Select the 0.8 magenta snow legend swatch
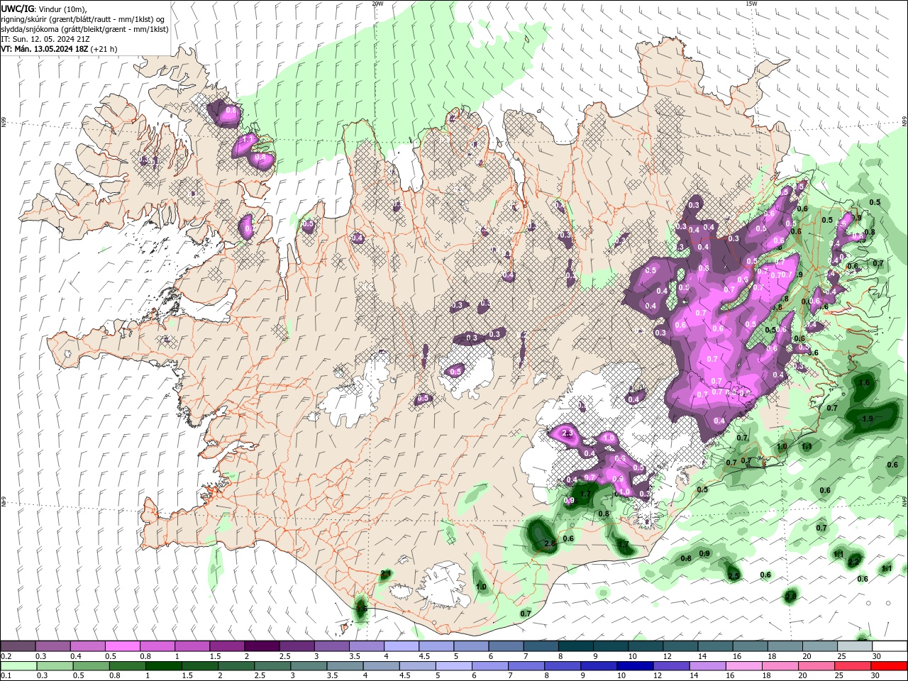The image size is (908, 681). (x=157, y=646)
